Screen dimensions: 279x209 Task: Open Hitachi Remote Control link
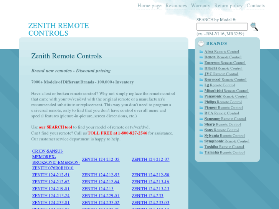223,68
